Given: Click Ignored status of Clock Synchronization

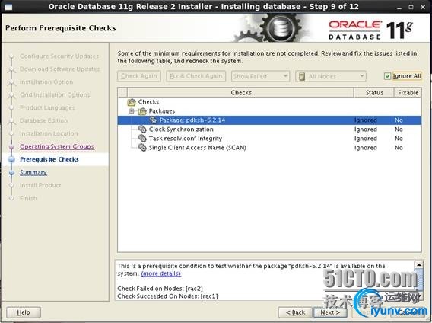Looking at the screenshot, I should tap(365, 130).
